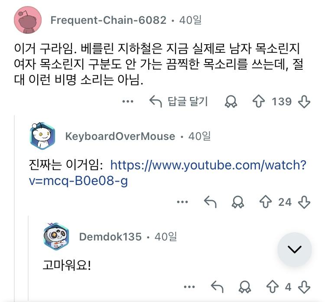Upvote KeyboardOverMouse's comment

pyautogui.click(x=266, y=201)
